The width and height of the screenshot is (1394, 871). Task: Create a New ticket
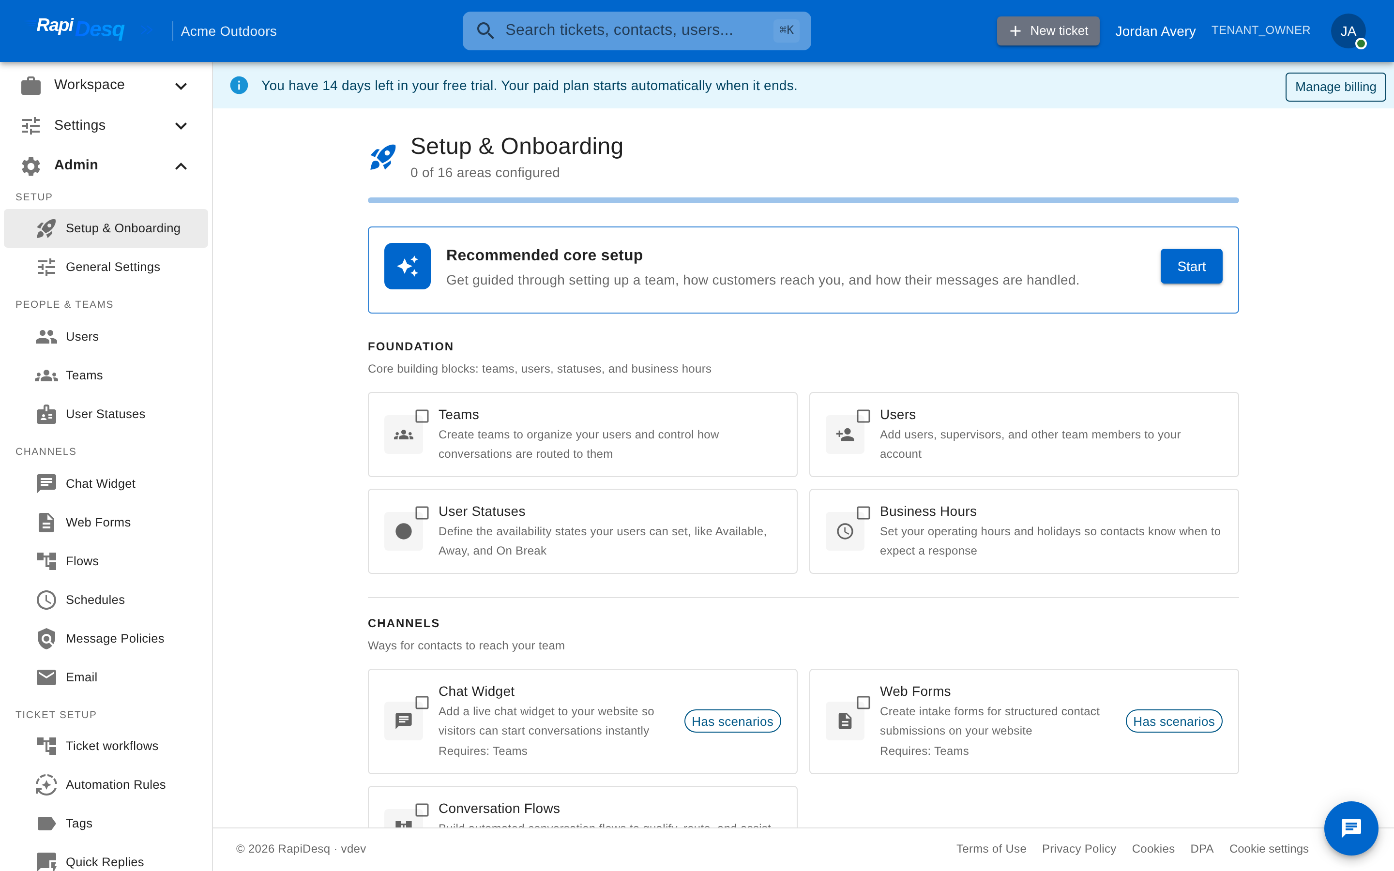point(1048,31)
